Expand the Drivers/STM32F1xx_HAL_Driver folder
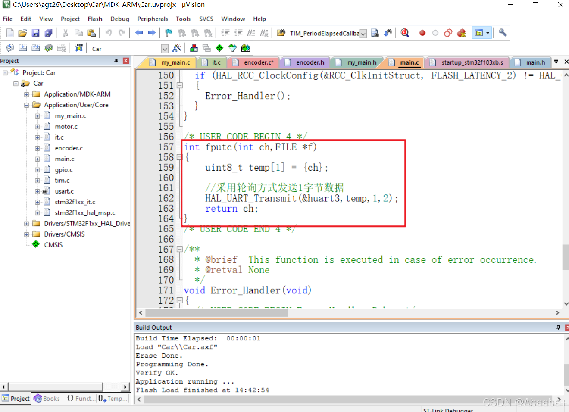This screenshot has height=412, width=569. coord(27,224)
